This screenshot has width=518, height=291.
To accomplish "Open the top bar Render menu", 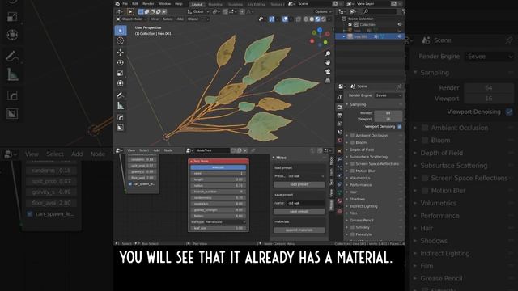I will pos(148,4).
